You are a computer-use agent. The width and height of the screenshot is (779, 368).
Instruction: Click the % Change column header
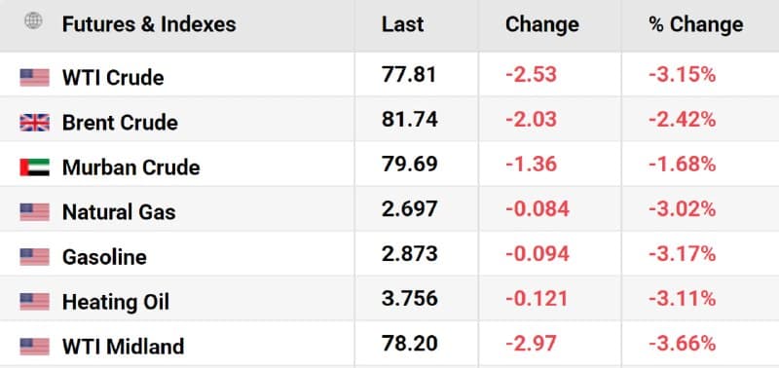(695, 24)
